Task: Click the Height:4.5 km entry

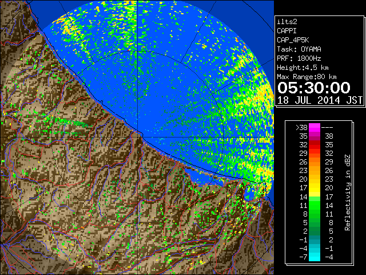Action: [303, 68]
